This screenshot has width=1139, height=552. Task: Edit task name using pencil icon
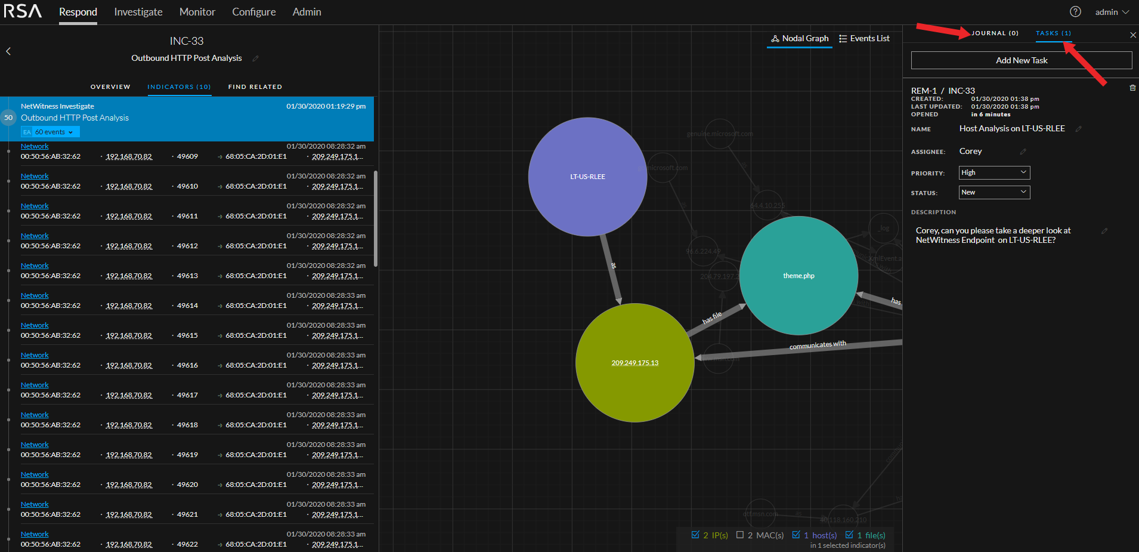coord(1078,129)
